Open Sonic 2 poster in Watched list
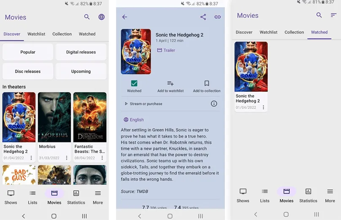 pyautogui.click(x=251, y=67)
